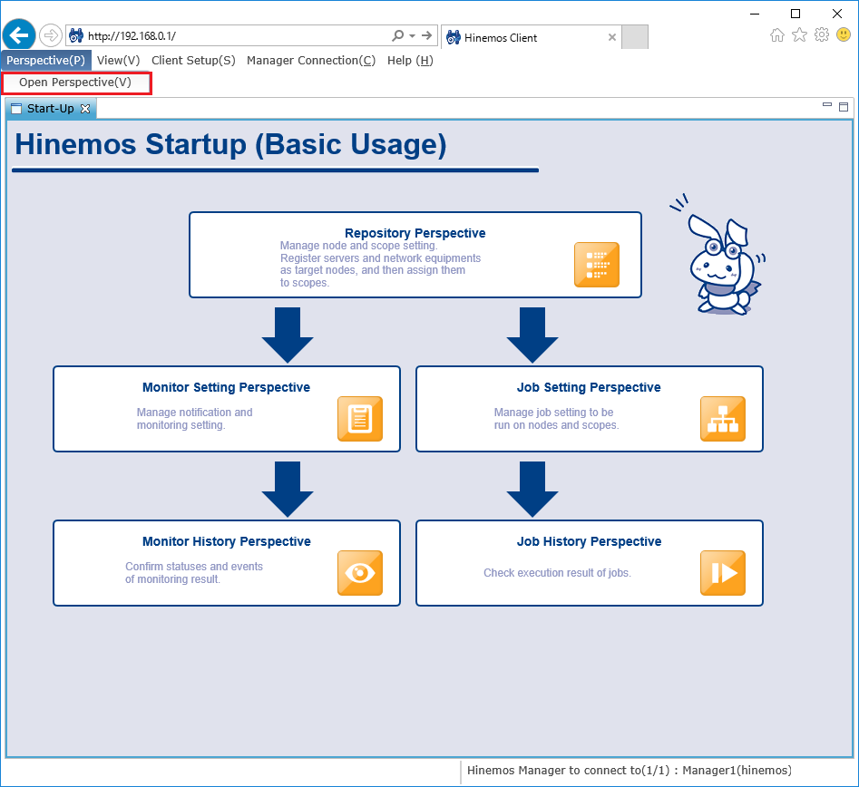Open a new blank browser tab

pos(635,36)
